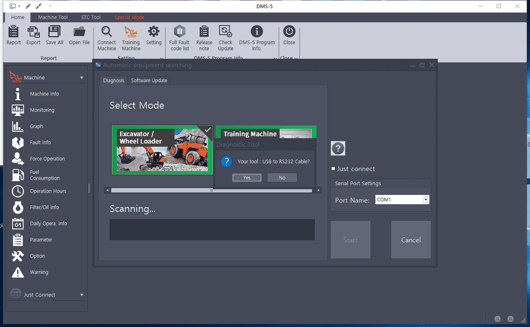Open the Machine Tool ribbon tab
The height and width of the screenshot is (327, 530).
(x=53, y=17)
